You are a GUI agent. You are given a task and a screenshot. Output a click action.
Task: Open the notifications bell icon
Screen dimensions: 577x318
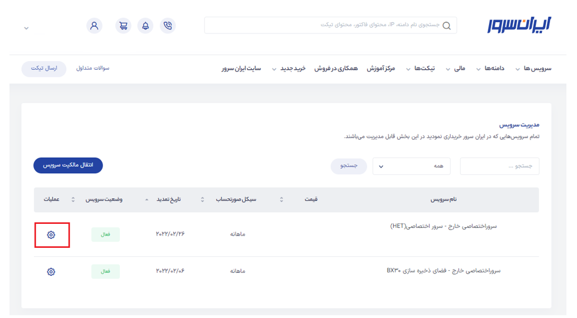click(x=145, y=26)
